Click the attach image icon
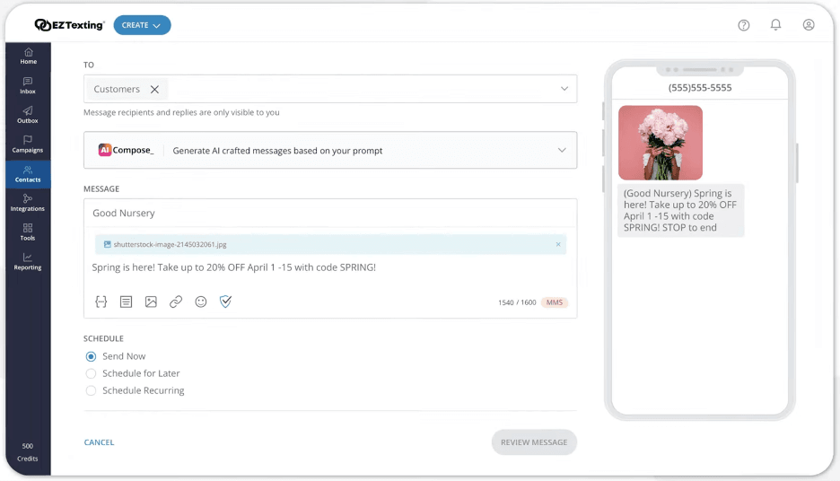 click(151, 302)
